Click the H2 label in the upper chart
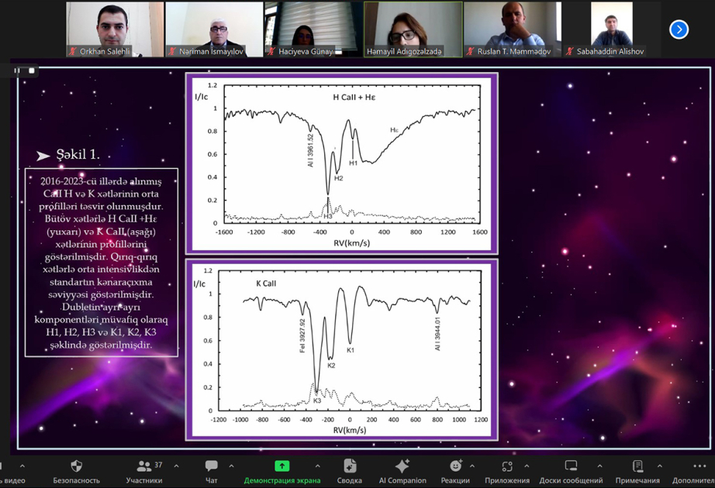Image resolution: width=715 pixels, height=488 pixels. point(338,178)
